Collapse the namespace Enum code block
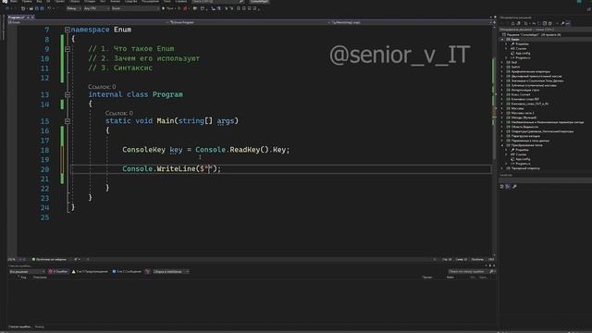592x333 pixels. [68, 30]
